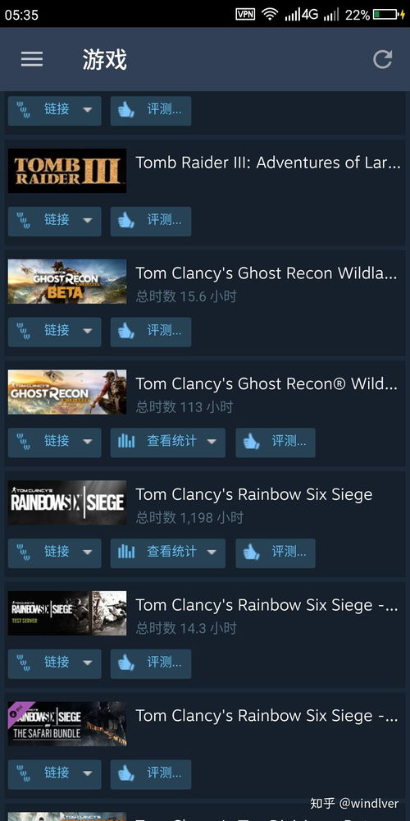Image resolution: width=410 pixels, height=821 pixels.
Task: Click thumbs-up review icon for Tomb Raider III
Action: (126, 220)
